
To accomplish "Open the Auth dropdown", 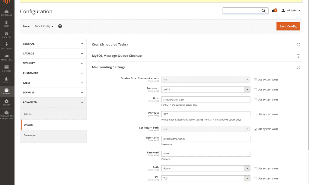I will point(206,168).
